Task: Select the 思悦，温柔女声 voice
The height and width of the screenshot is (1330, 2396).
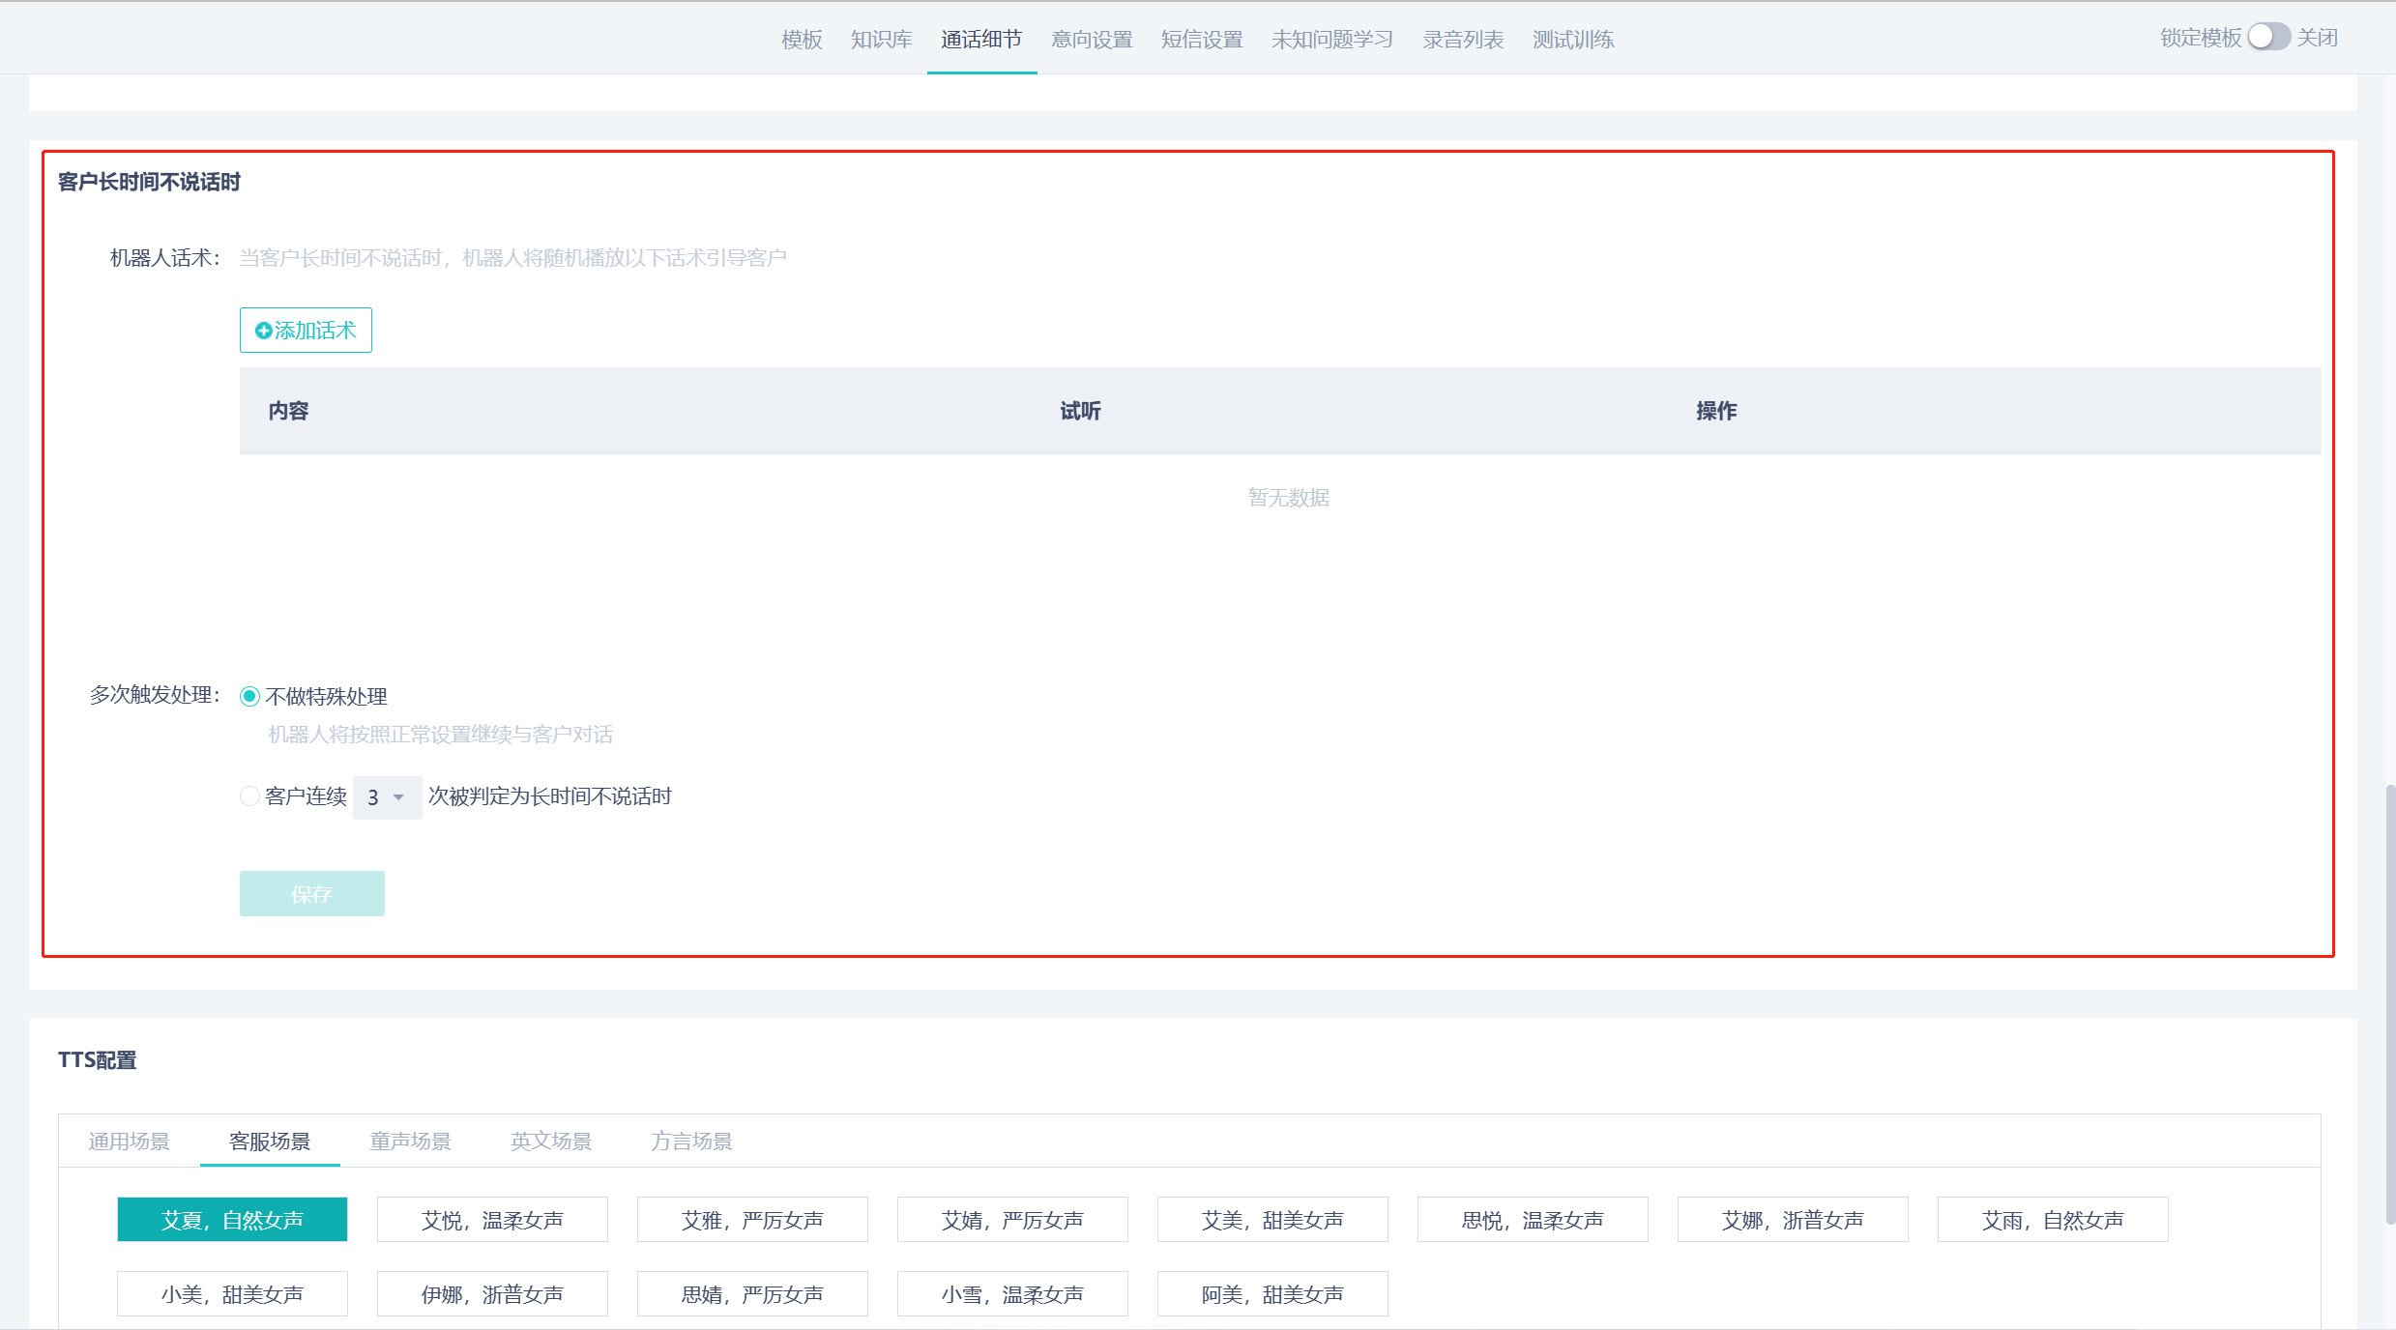Action: 1533,1220
